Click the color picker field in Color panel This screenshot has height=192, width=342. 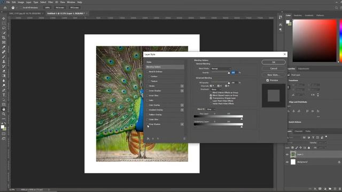coord(315,41)
